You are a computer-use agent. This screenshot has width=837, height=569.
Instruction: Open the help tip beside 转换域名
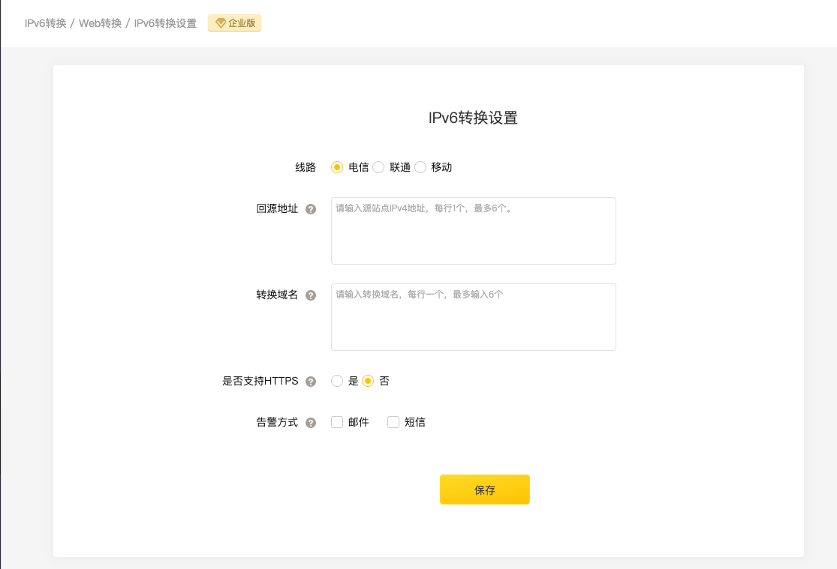pyautogui.click(x=311, y=295)
